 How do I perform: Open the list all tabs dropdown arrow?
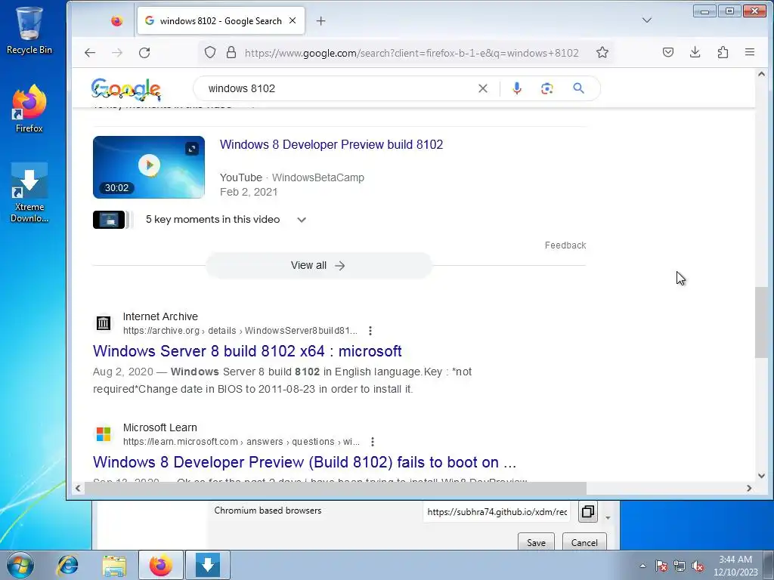647,20
